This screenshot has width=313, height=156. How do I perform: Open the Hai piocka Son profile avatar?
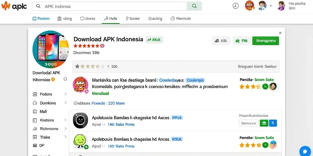coord(282,6)
